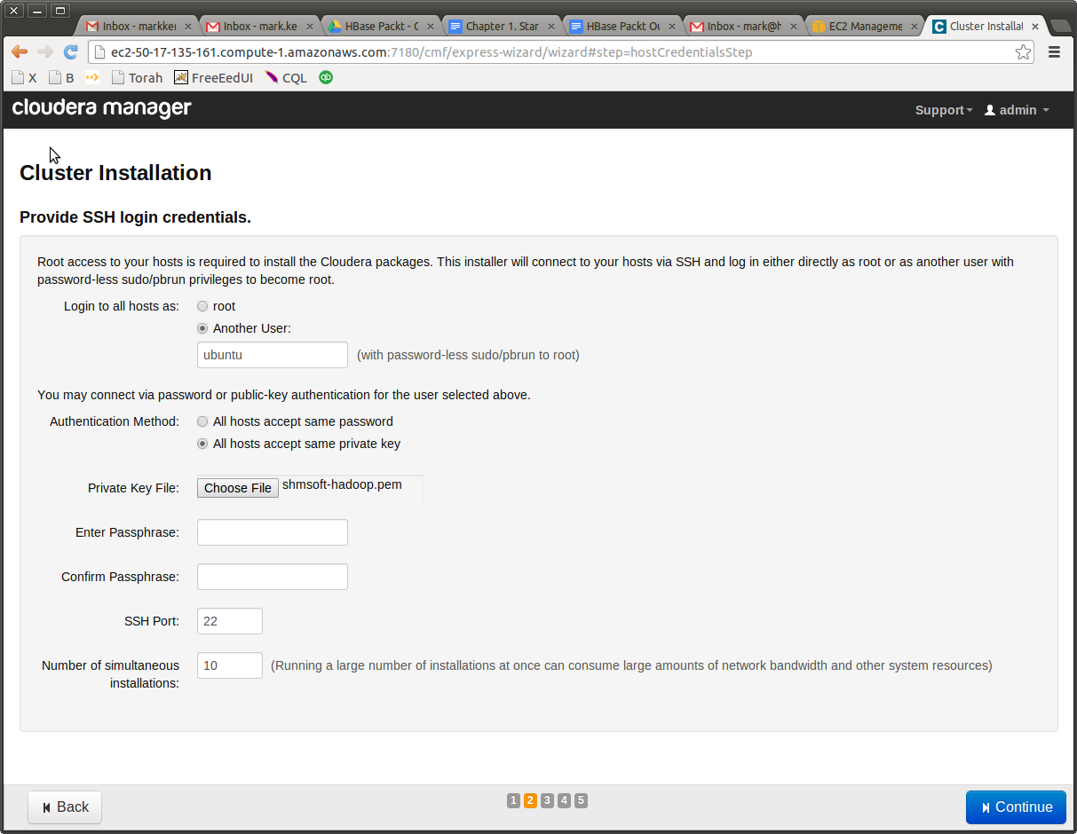The height and width of the screenshot is (834, 1077).
Task: Reload the page with refresh icon
Action: pos(71,52)
